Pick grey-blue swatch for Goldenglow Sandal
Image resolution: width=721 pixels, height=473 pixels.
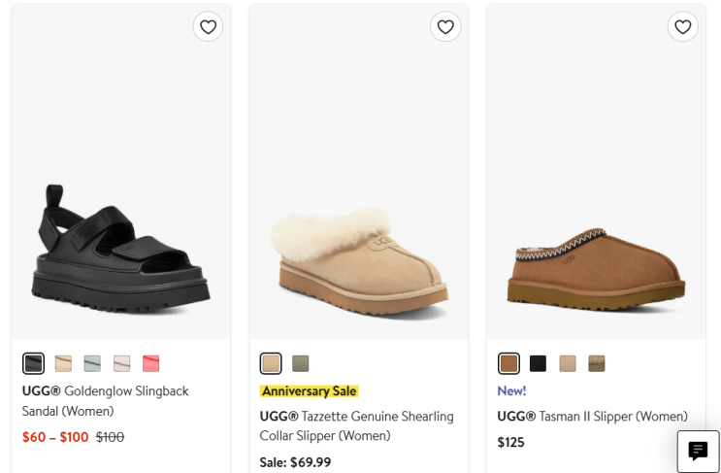point(92,363)
